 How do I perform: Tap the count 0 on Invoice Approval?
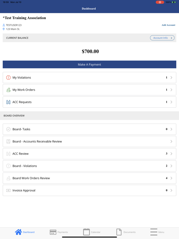click(167, 190)
